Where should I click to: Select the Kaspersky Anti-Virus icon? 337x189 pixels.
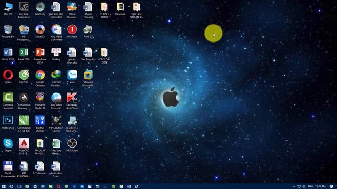[x=72, y=101]
